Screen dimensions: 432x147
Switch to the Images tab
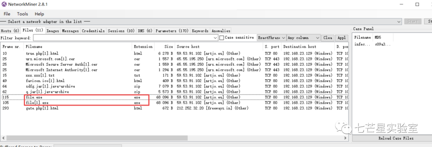[53, 31]
